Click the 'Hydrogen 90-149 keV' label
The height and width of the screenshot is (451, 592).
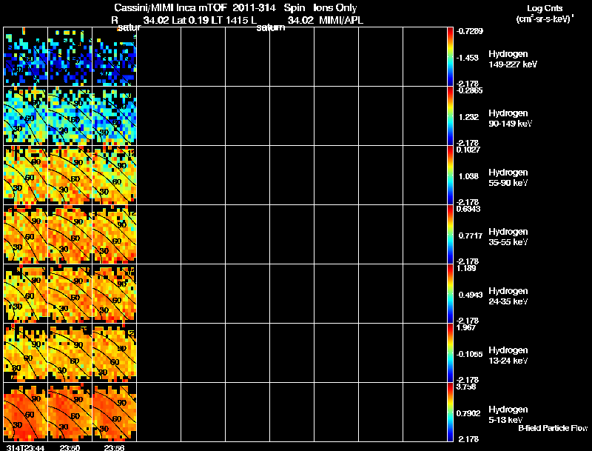(x=510, y=118)
